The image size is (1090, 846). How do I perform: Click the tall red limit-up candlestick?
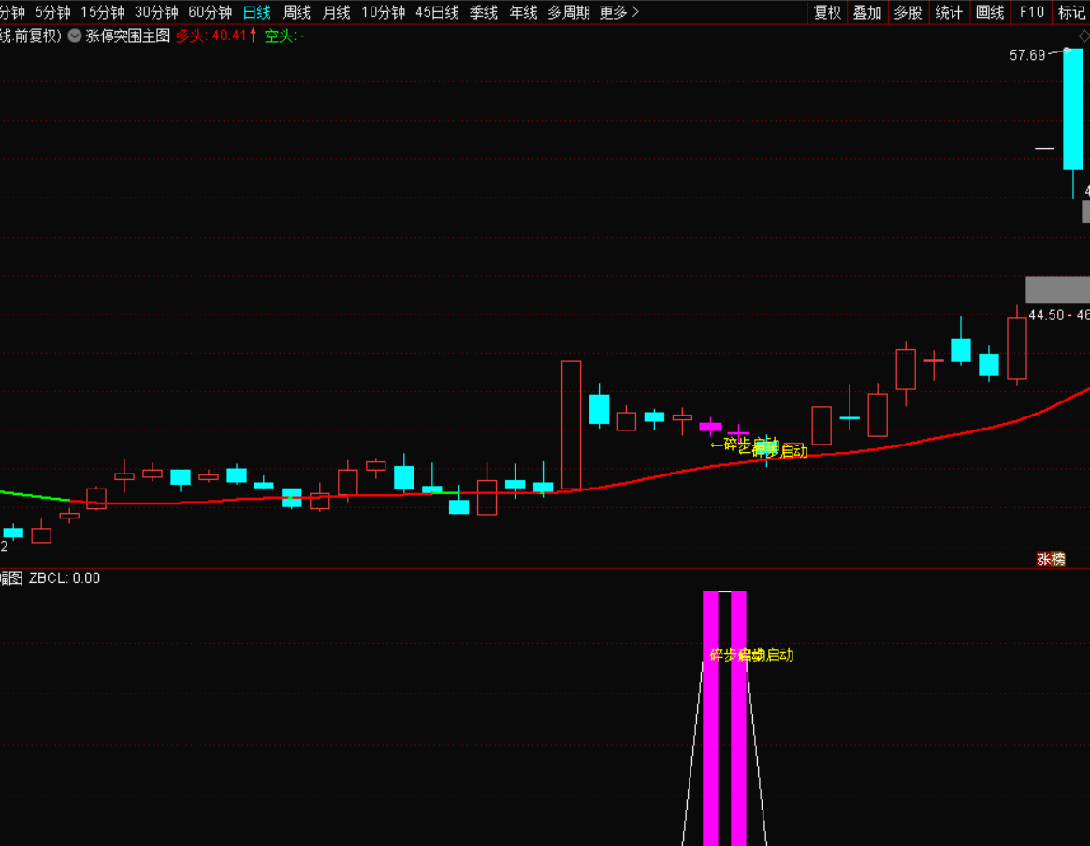571,425
